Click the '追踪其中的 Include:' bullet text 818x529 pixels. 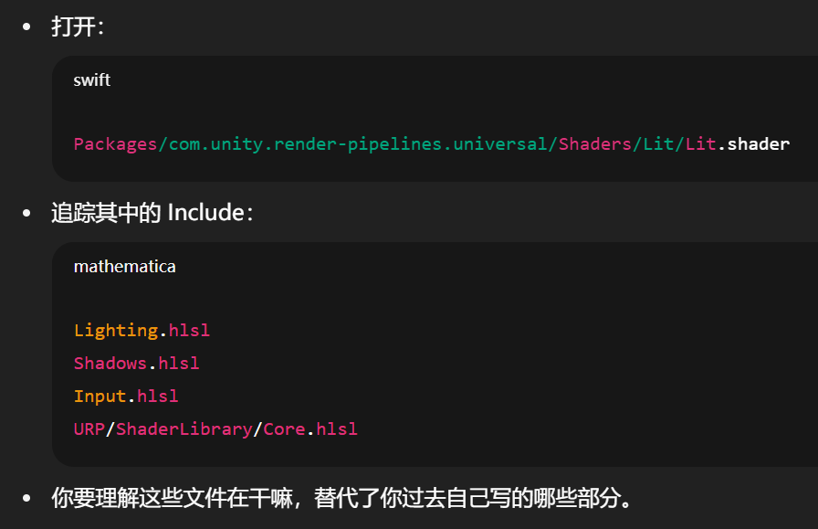coord(152,213)
